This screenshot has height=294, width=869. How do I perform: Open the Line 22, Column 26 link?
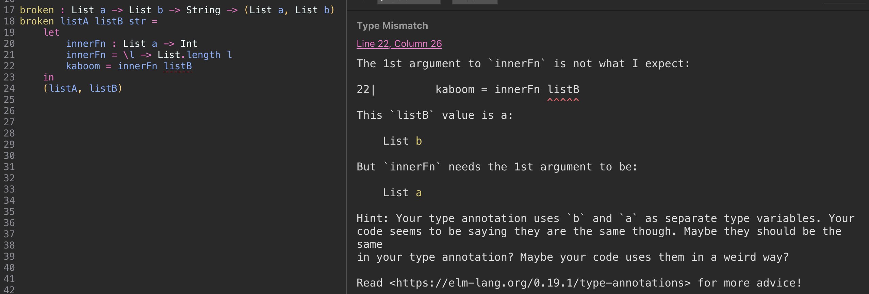399,43
